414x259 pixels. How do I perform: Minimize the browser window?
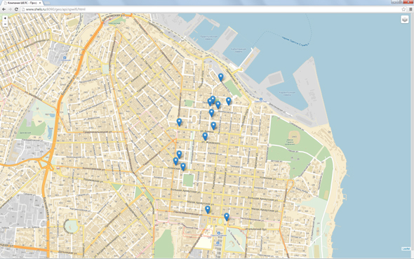click(x=394, y=1)
